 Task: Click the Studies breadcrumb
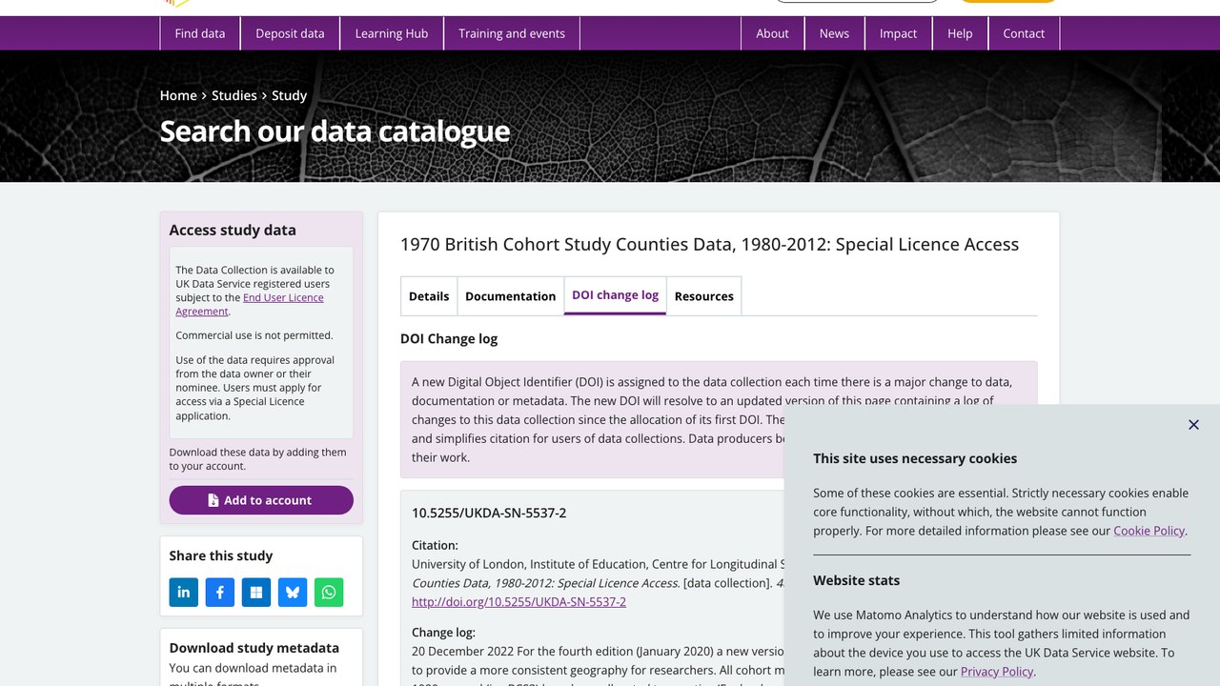pos(234,95)
